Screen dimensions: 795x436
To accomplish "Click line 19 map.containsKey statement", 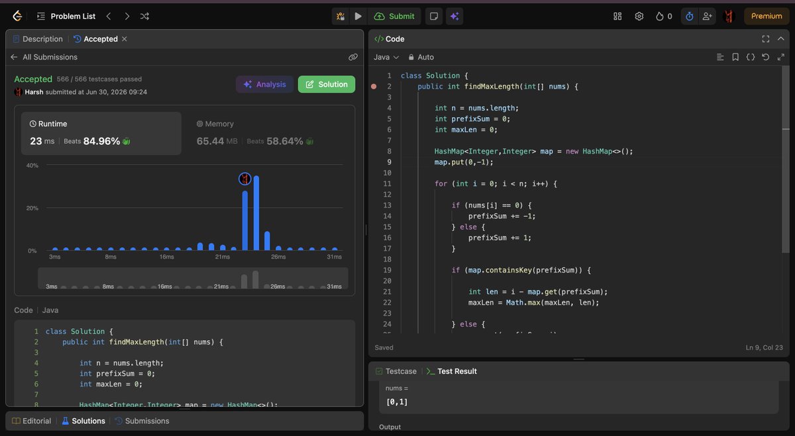I will point(521,270).
